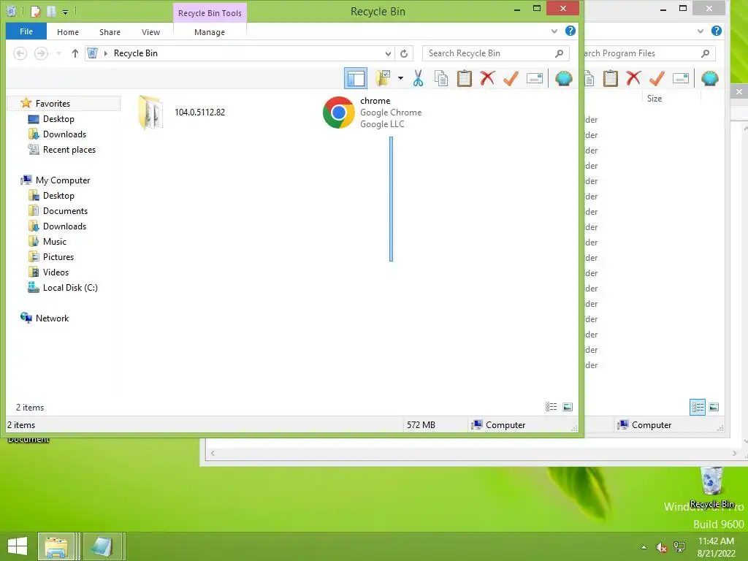Image resolution: width=748 pixels, height=561 pixels.
Task: Expand the ribbon chevron in Recycle Bin window
Action: pos(554,31)
